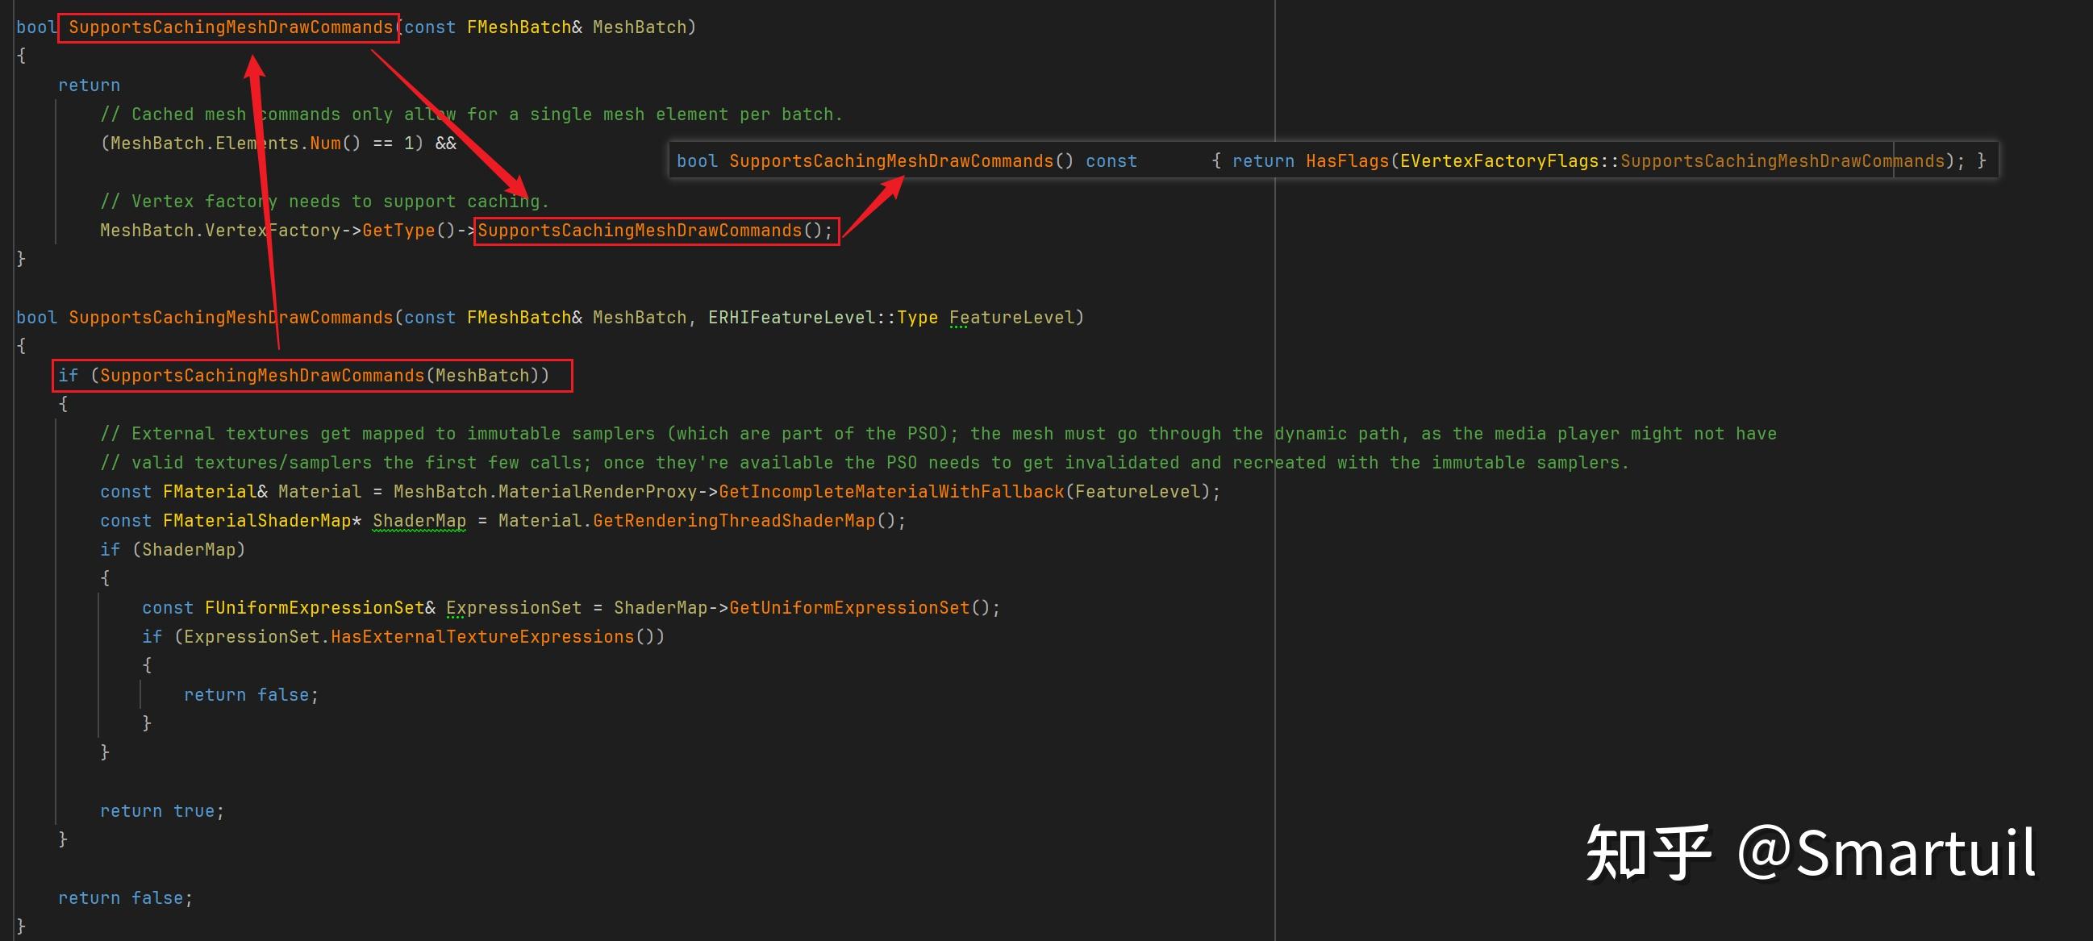Viewport: 2093px width, 941px height.
Task: Click GetUniformExpressionSet method call
Action: point(848,608)
